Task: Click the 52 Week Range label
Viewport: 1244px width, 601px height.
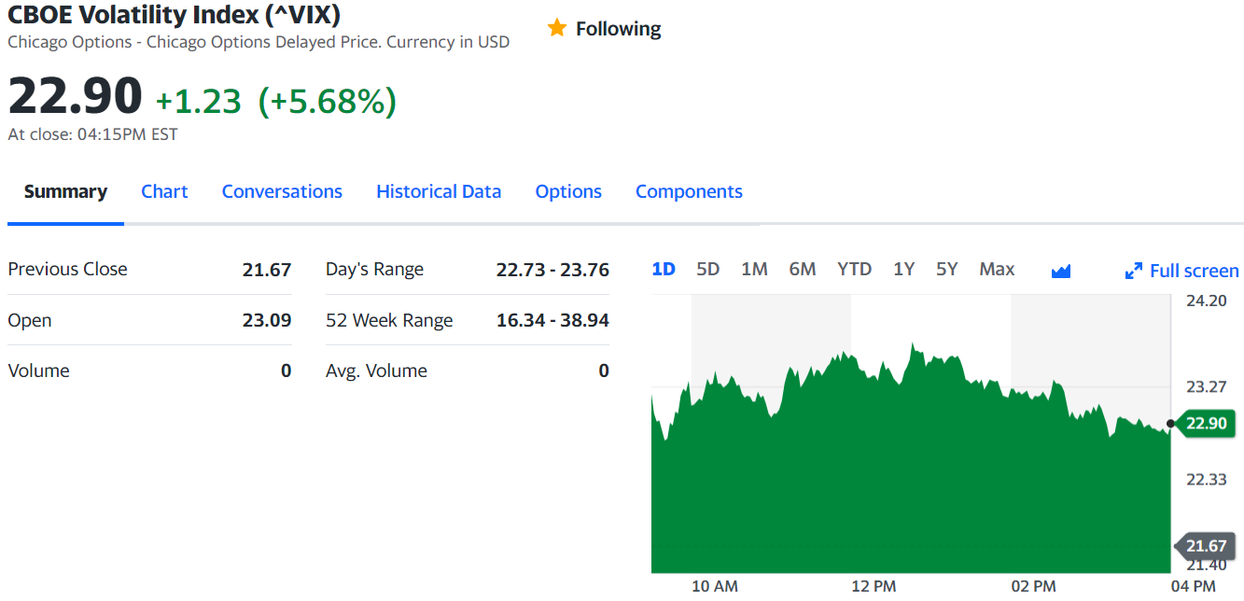Action: [389, 320]
